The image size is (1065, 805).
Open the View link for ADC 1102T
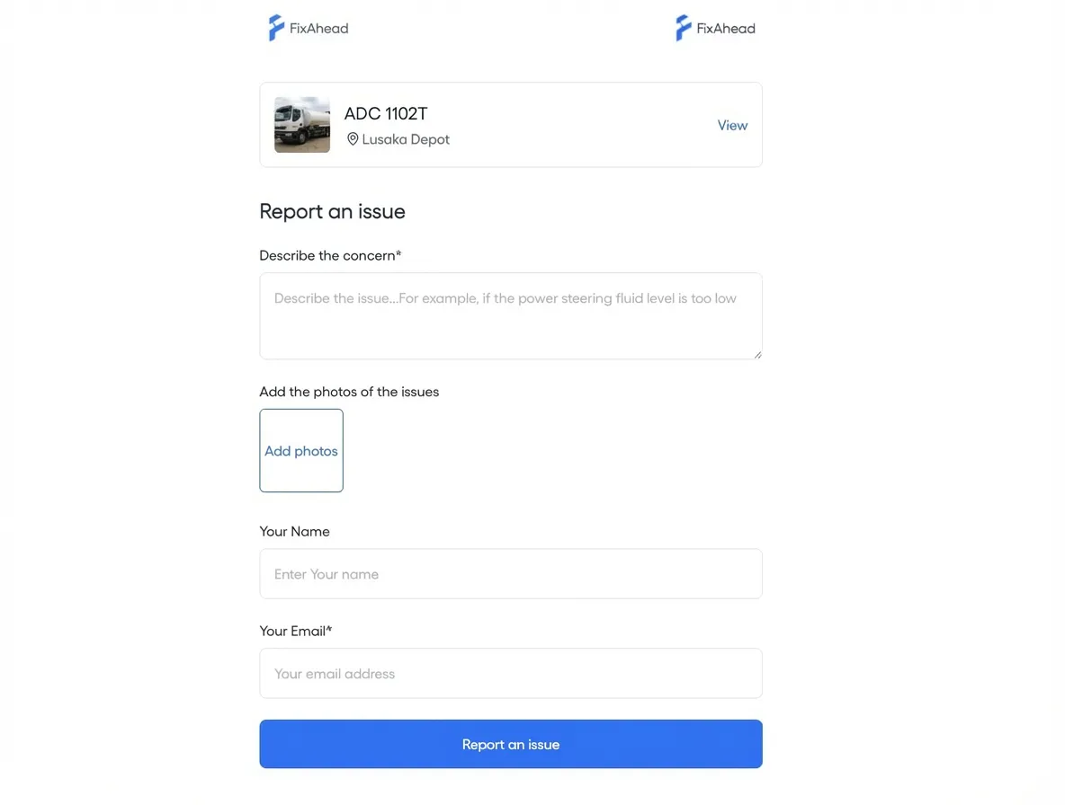coord(732,125)
